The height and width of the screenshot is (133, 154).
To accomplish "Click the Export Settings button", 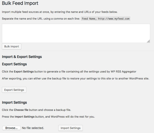I will [14, 90].
